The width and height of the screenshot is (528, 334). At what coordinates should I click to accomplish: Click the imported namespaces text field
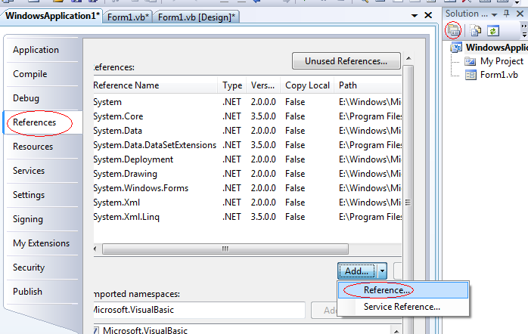[198, 311]
